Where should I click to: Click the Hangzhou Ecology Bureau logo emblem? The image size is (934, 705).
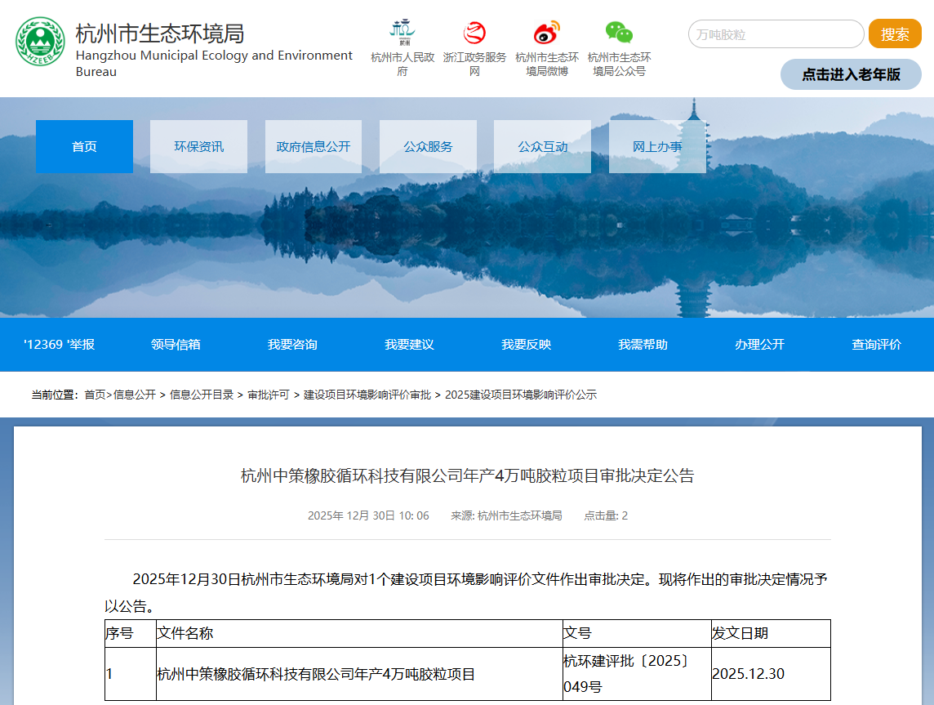coord(40,42)
